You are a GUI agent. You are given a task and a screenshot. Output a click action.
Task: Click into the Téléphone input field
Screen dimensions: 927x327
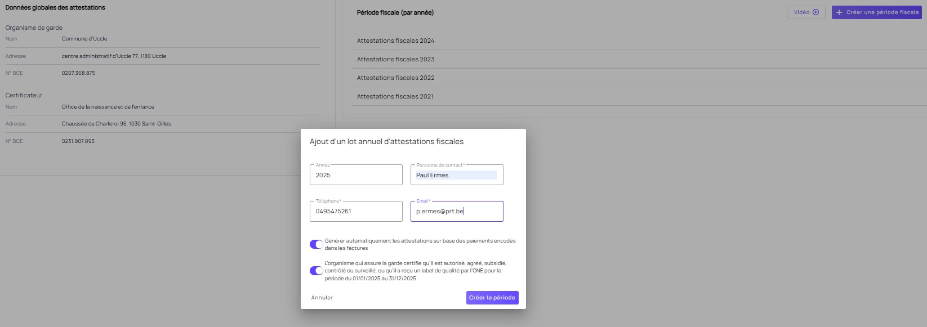356,211
